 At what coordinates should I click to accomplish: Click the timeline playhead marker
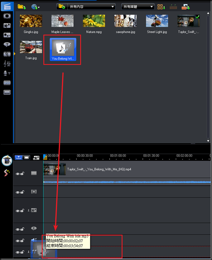[45, 157]
